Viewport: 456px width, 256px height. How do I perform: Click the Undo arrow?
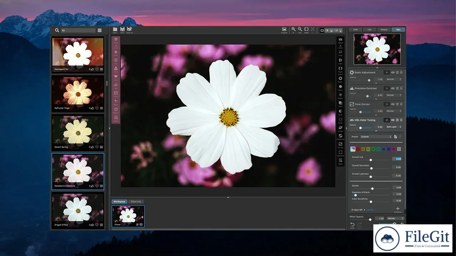tap(352, 224)
